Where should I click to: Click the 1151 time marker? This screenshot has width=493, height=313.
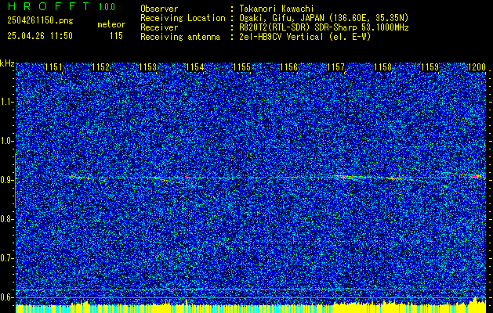53,67
